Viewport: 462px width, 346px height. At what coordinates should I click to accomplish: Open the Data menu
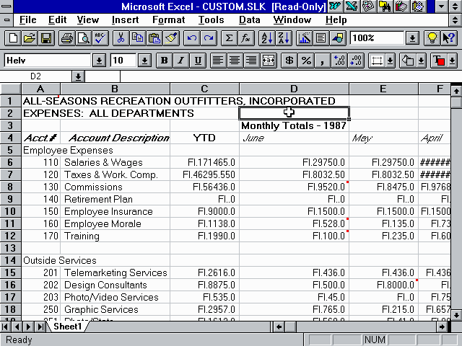250,19
